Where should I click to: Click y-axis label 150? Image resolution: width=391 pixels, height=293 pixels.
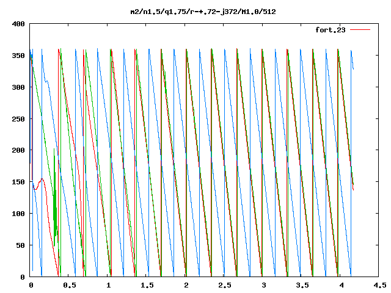[18, 182]
